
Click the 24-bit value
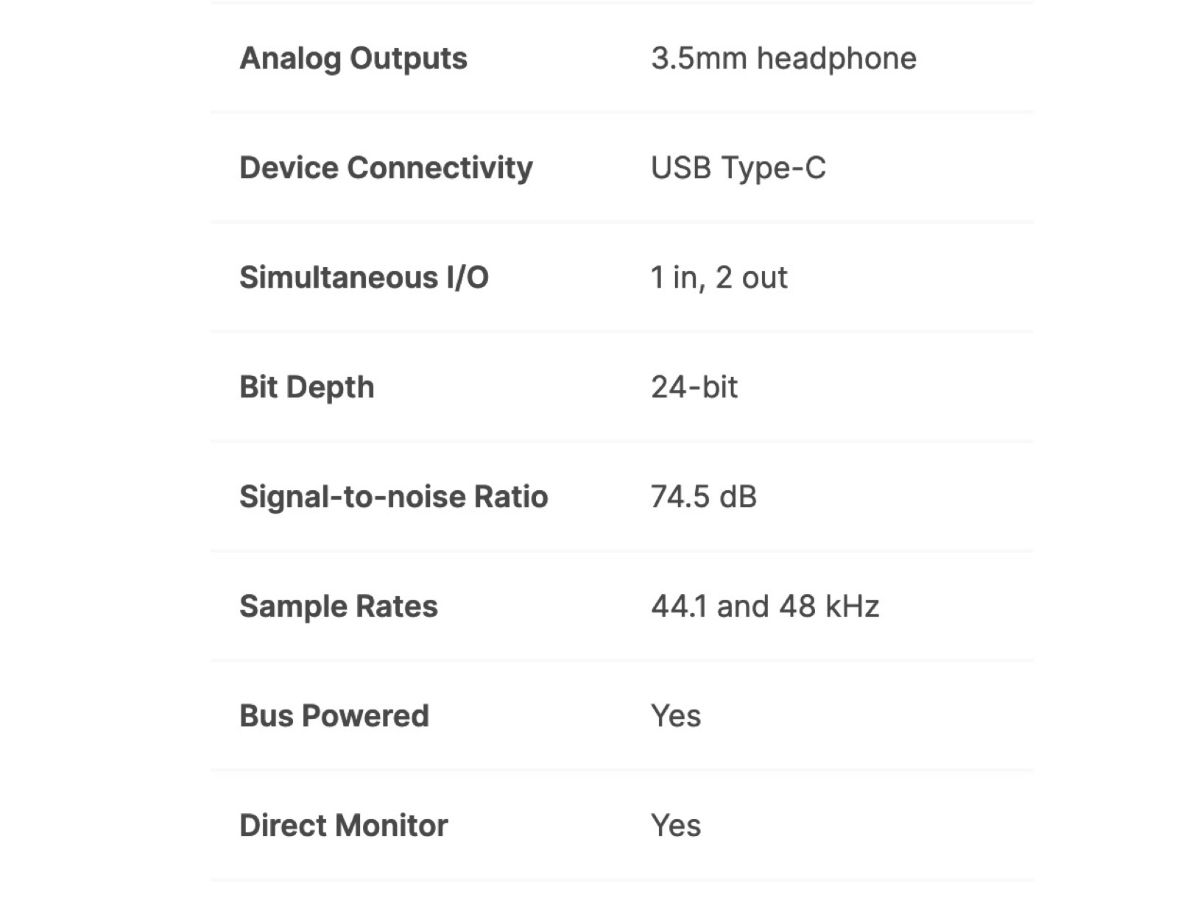pyautogui.click(x=694, y=388)
